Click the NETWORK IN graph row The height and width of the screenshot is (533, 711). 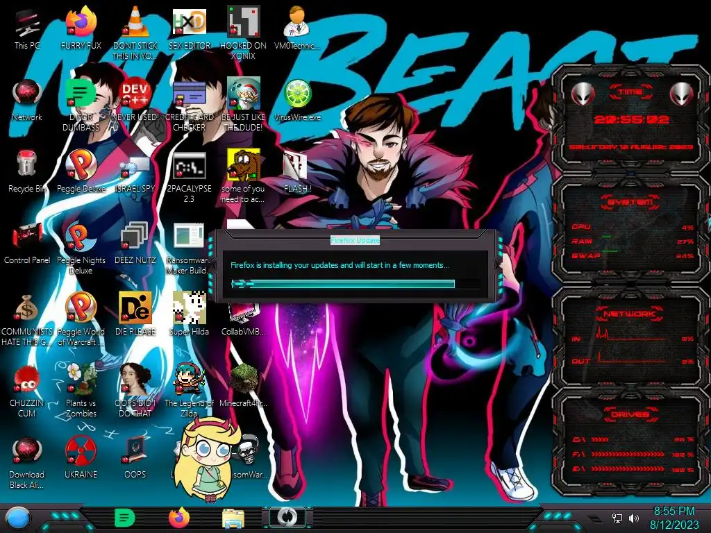tap(632, 335)
